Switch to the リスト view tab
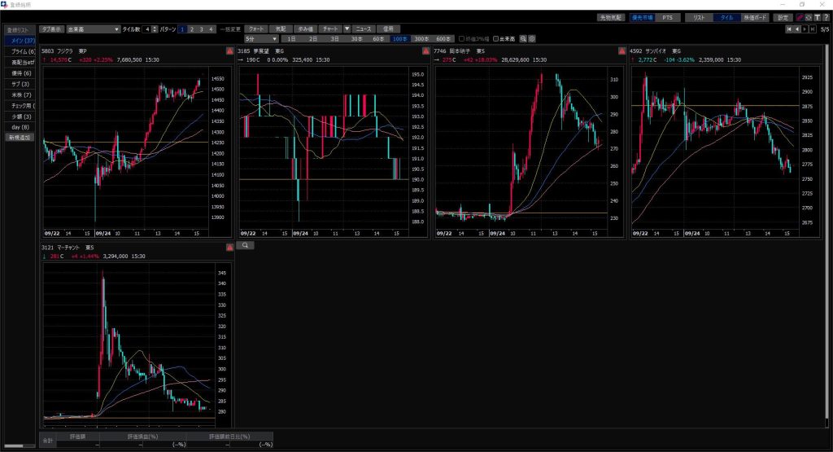 pyautogui.click(x=698, y=17)
